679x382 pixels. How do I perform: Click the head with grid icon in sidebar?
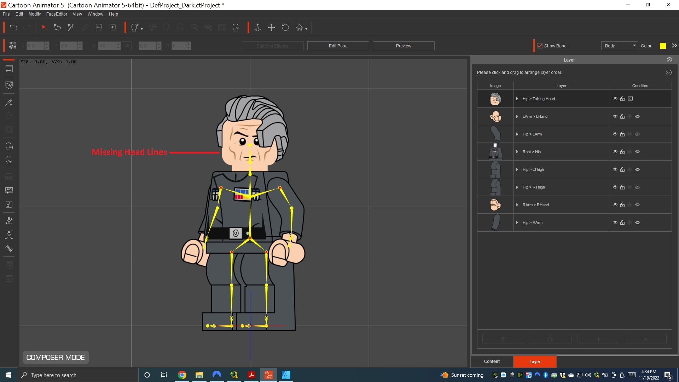pos(9,146)
